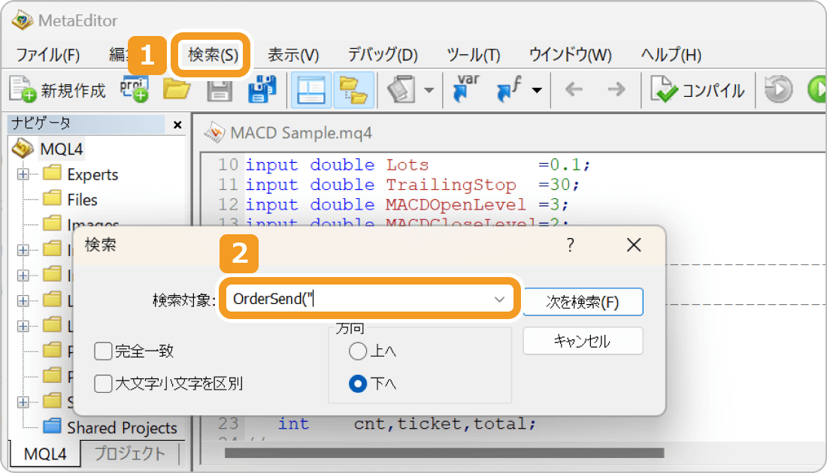The height and width of the screenshot is (473, 827).
Task: Open the function jump dropdown arrow
Action: click(537, 89)
